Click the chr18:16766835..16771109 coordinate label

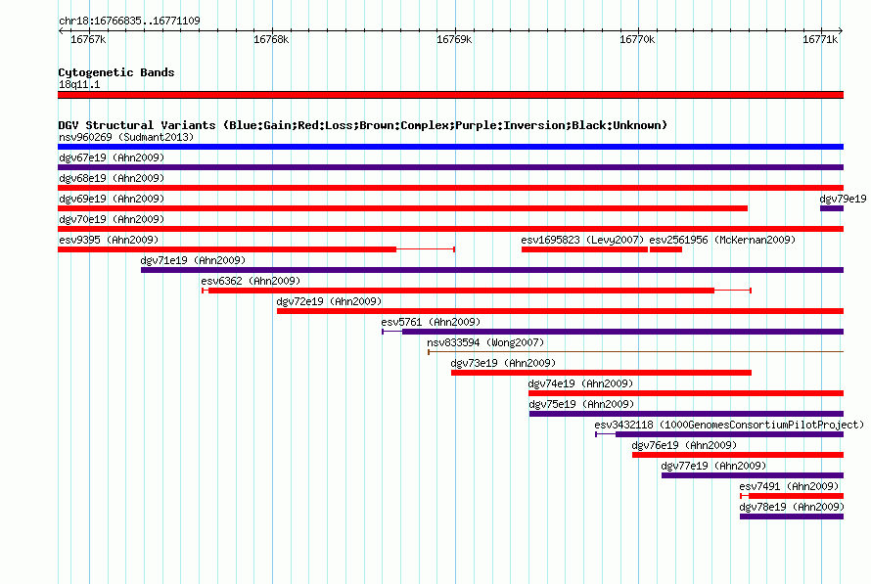pyautogui.click(x=129, y=21)
